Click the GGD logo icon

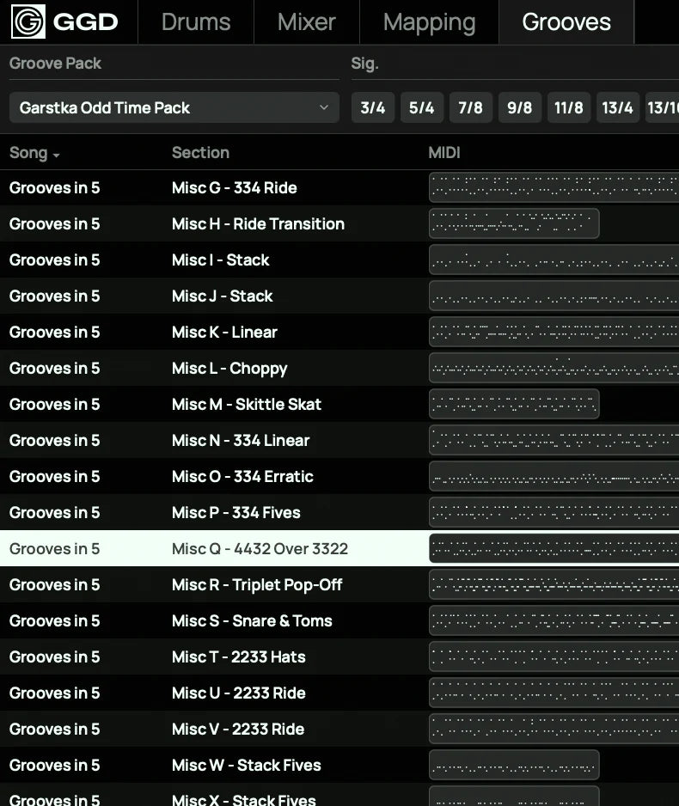(28, 21)
